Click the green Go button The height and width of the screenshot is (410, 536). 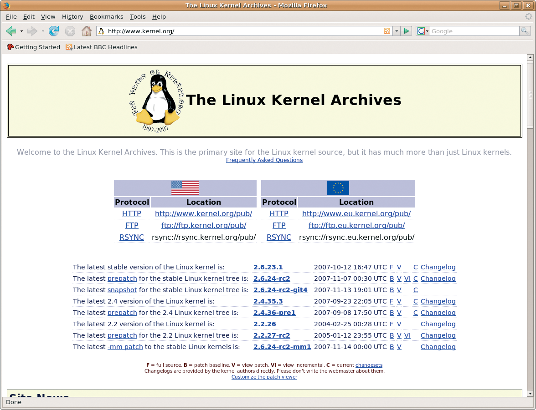407,31
